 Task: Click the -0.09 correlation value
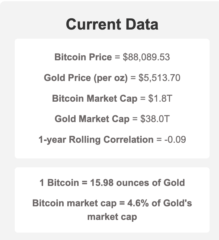[175, 140]
